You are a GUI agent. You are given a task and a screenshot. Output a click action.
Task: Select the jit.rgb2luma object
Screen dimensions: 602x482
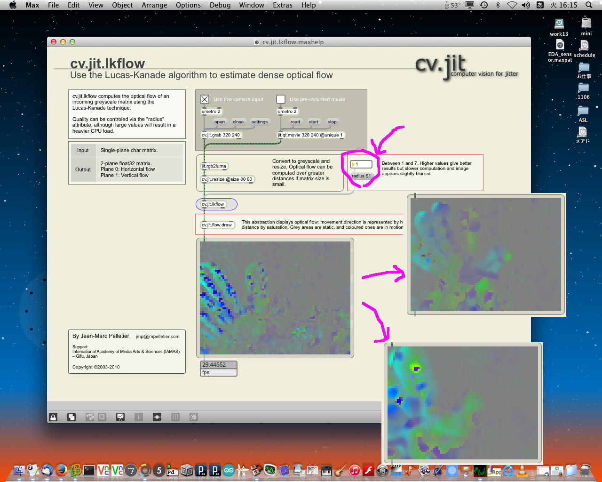(214, 166)
